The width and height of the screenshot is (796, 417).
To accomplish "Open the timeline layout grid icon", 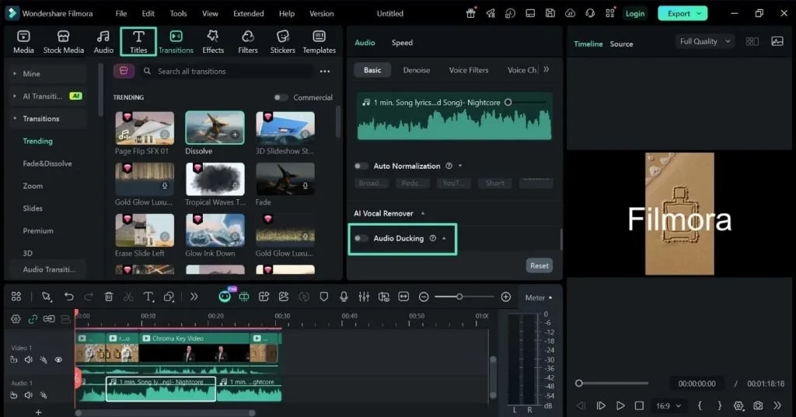I will pyautogui.click(x=16, y=296).
